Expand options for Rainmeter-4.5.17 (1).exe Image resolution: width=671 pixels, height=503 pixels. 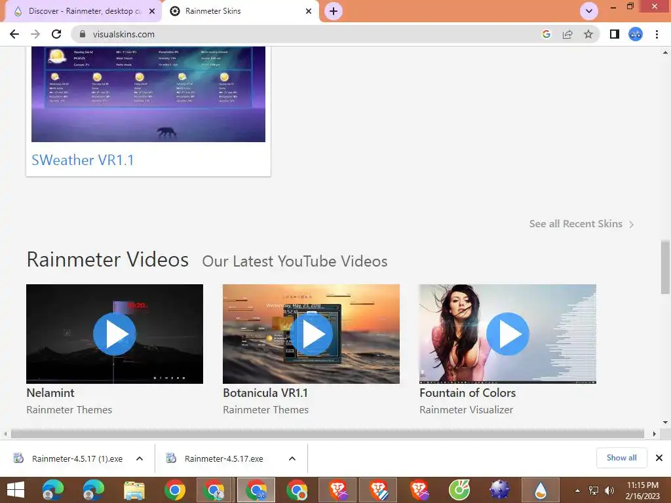[x=140, y=458]
